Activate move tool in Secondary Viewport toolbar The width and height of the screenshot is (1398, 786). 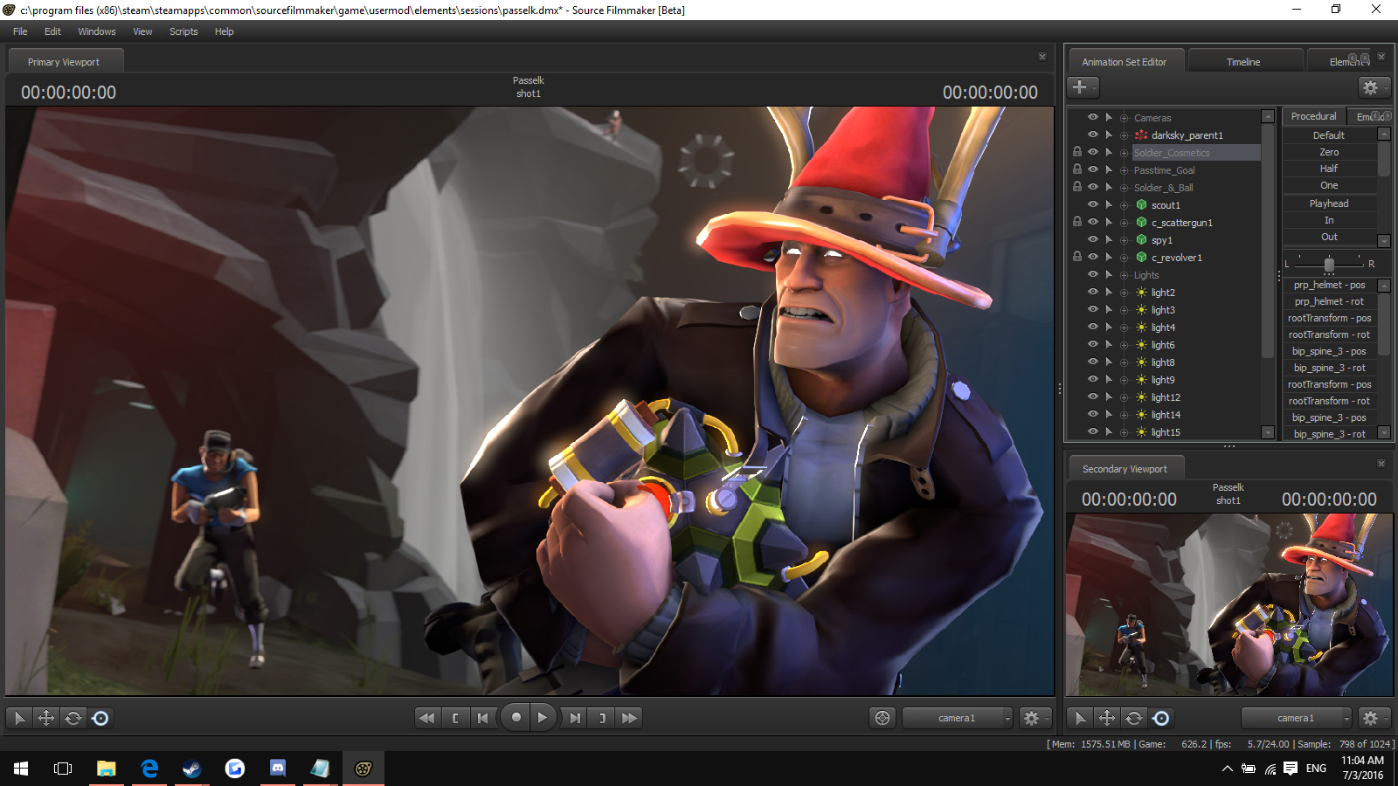pos(1107,718)
